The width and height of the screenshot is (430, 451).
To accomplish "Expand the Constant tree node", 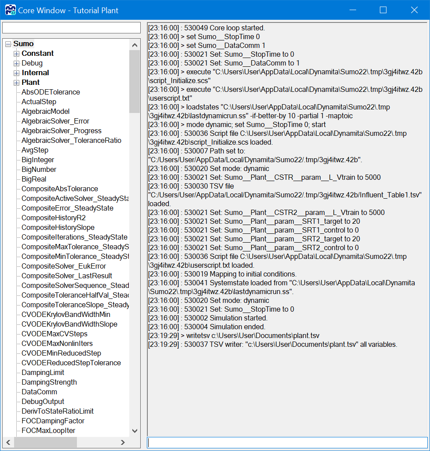I will click(17, 54).
